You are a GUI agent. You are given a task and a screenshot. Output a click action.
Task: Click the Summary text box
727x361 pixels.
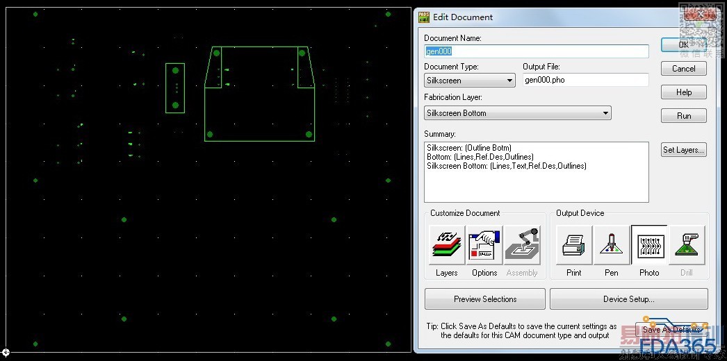(537, 172)
